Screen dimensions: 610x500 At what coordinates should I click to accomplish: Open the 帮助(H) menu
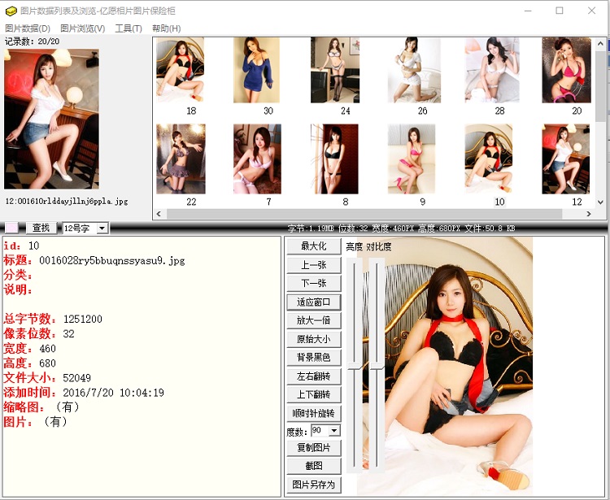[x=166, y=28]
